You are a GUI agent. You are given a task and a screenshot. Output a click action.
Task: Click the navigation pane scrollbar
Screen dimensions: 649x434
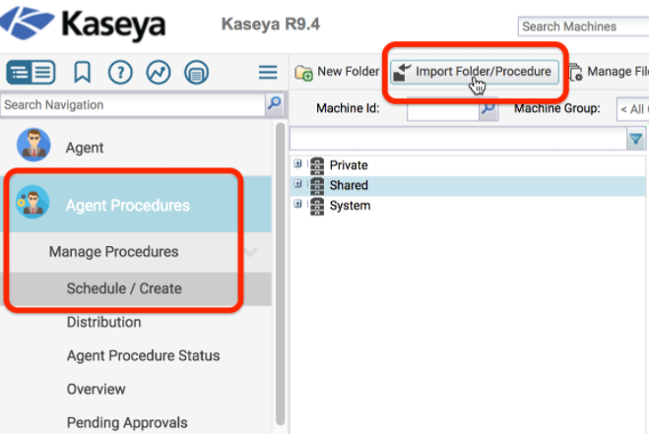coord(281,273)
